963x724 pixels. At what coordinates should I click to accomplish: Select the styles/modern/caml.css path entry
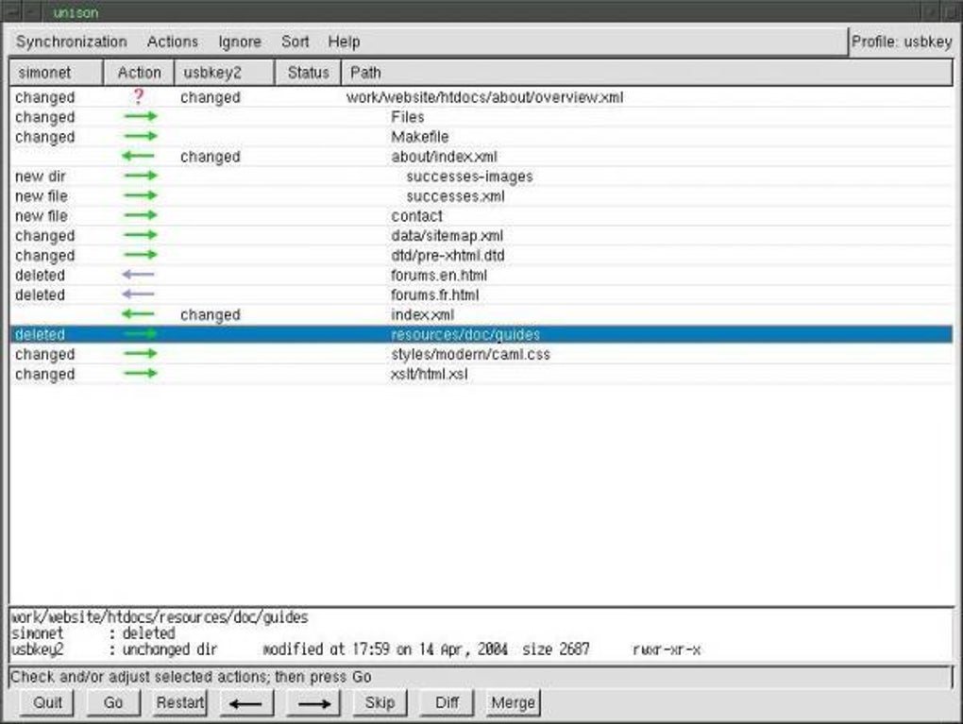pos(470,354)
